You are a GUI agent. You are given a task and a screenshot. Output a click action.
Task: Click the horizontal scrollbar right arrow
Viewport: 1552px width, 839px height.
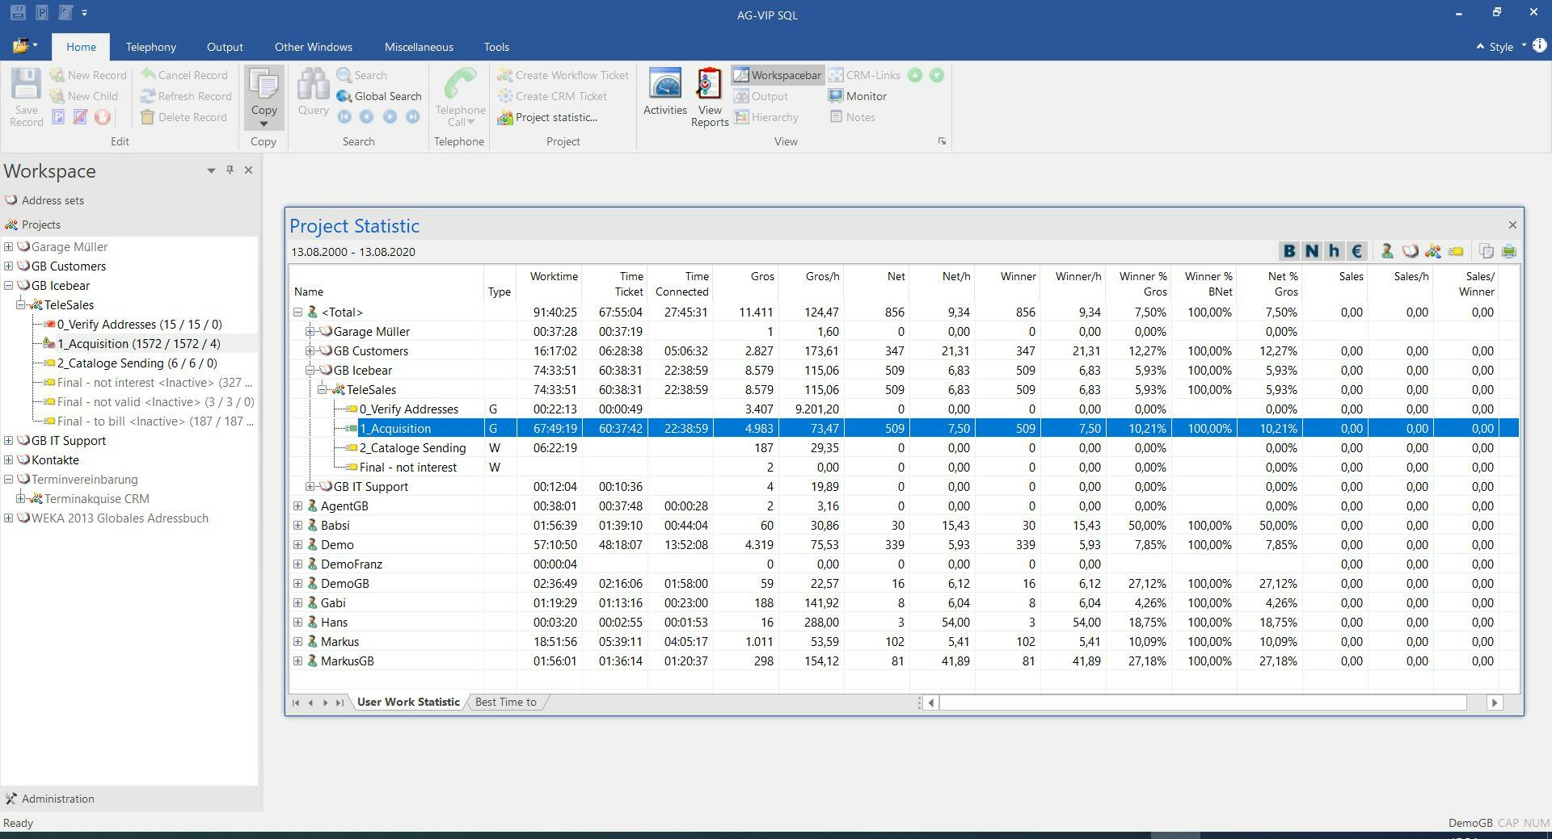point(1494,703)
